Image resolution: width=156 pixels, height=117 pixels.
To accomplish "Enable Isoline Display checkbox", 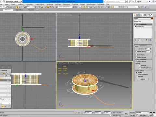I will click(136, 55).
